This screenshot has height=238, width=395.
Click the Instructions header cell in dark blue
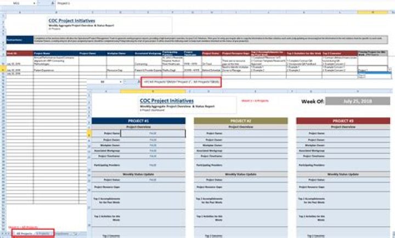[20, 40]
